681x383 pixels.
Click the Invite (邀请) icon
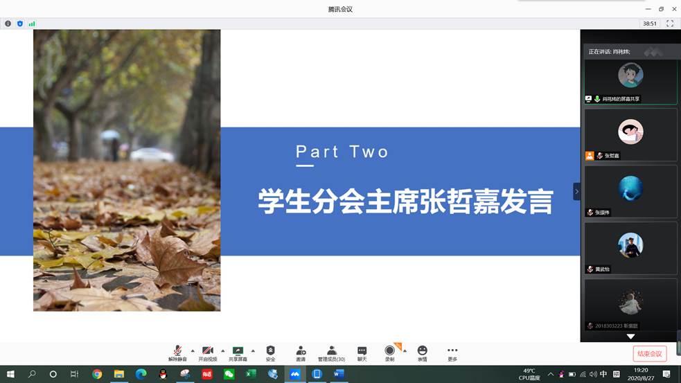tap(301, 352)
